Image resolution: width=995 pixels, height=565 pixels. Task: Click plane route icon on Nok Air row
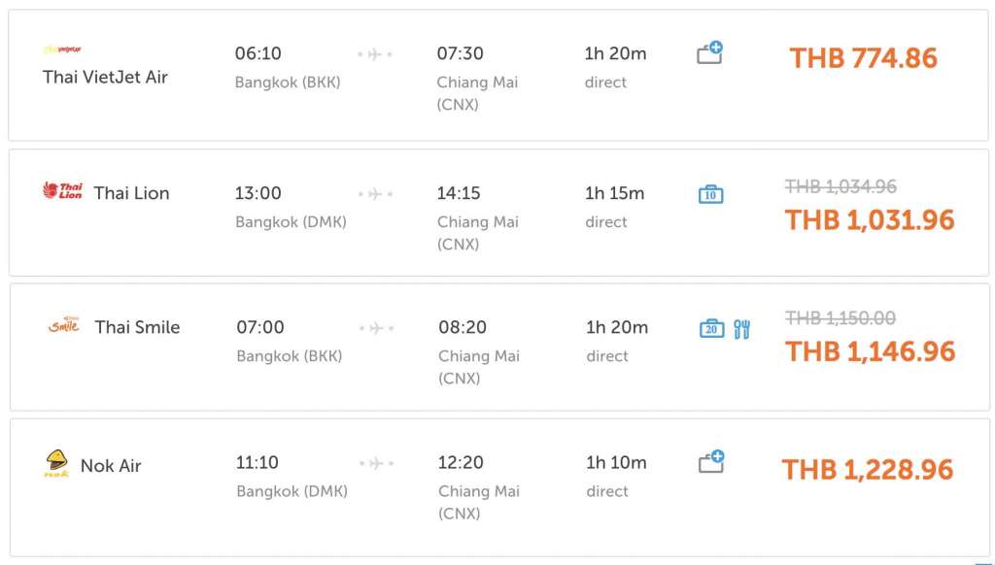pyautogui.click(x=376, y=463)
